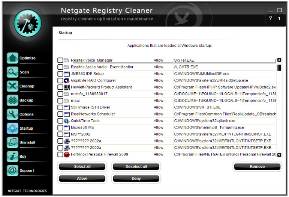The image size is (289, 197).
Task: Click the Uninstall icon in sidebar
Action: click(x=12, y=142)
